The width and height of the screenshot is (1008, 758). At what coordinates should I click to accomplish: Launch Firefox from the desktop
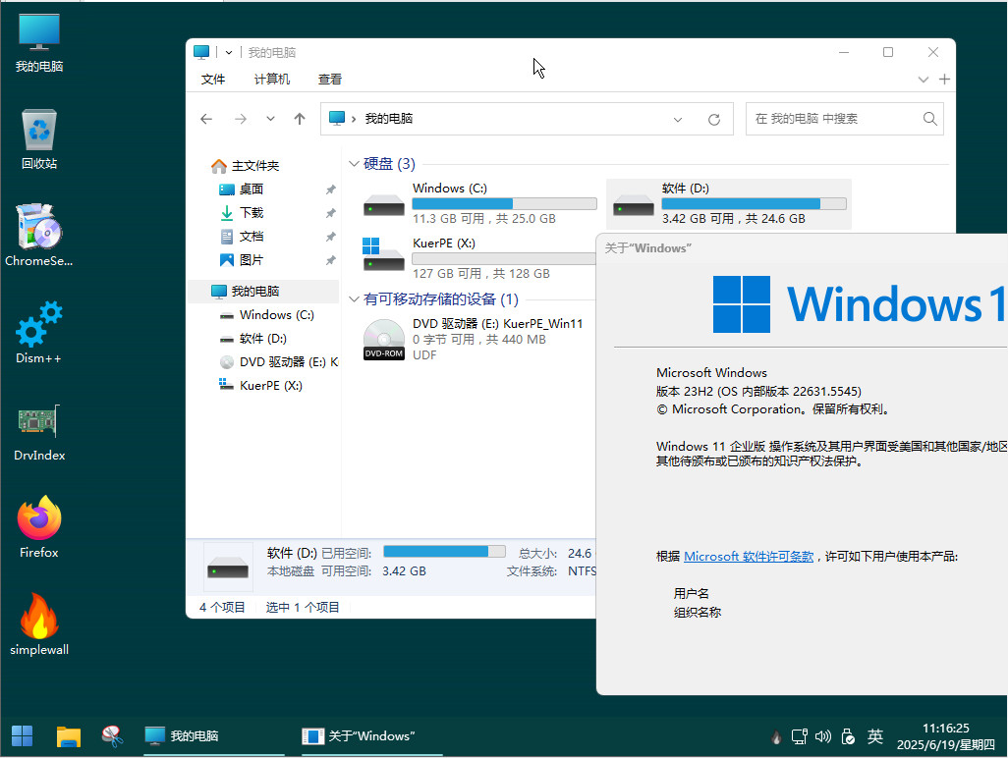(x=39, y=526)
